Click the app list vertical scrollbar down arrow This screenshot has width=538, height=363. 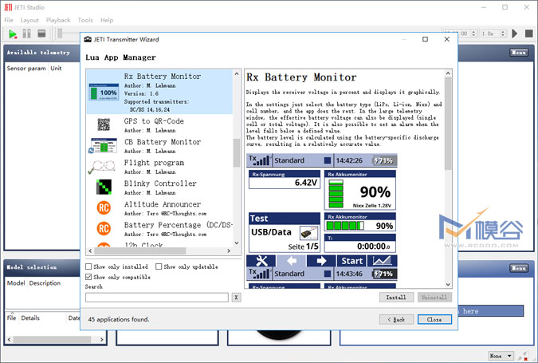click(237, 243)
